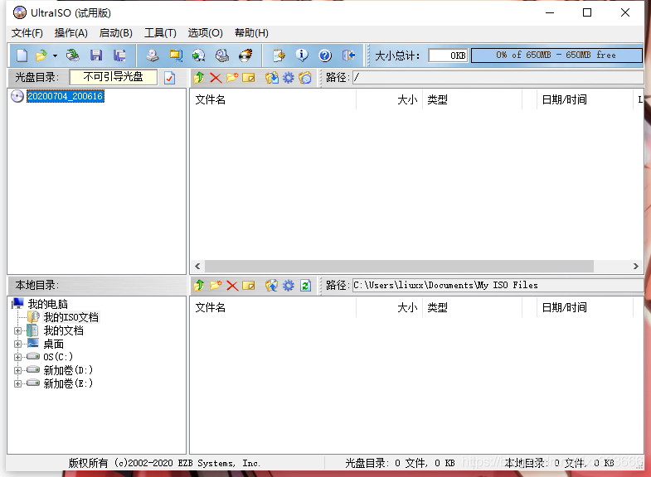Viewport: 651px width, 477px height.
Task: Click the disc pane Up folder icon
Action: click(199, 78)
